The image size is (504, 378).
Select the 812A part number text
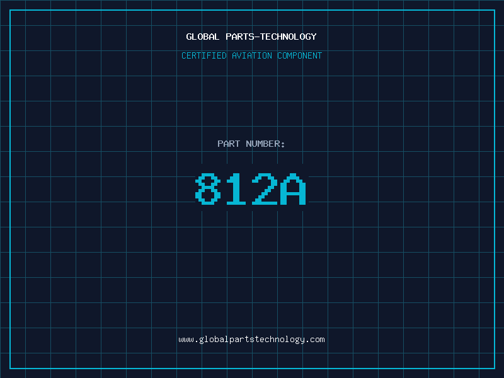[250, 189]
